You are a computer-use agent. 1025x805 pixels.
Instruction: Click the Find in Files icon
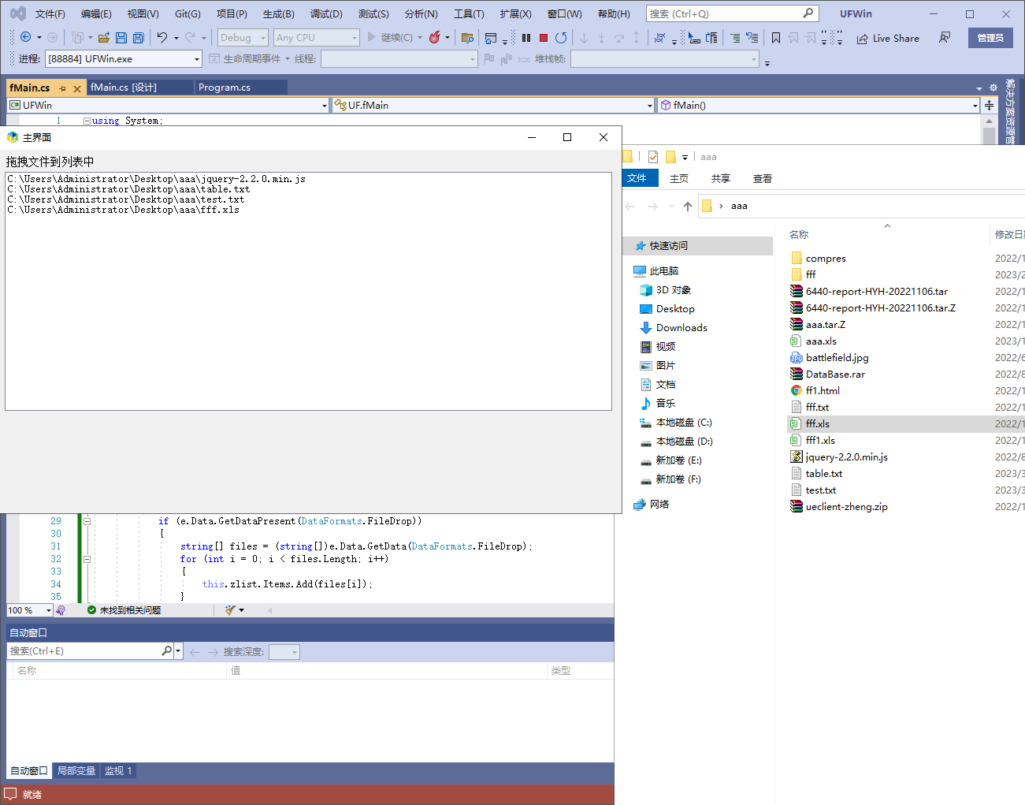pyautogui.click(x=467, y=37)
